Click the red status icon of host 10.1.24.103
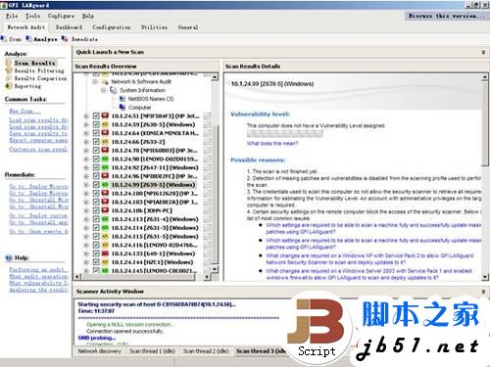The image size is (490, 367). (x=105, y=202)
